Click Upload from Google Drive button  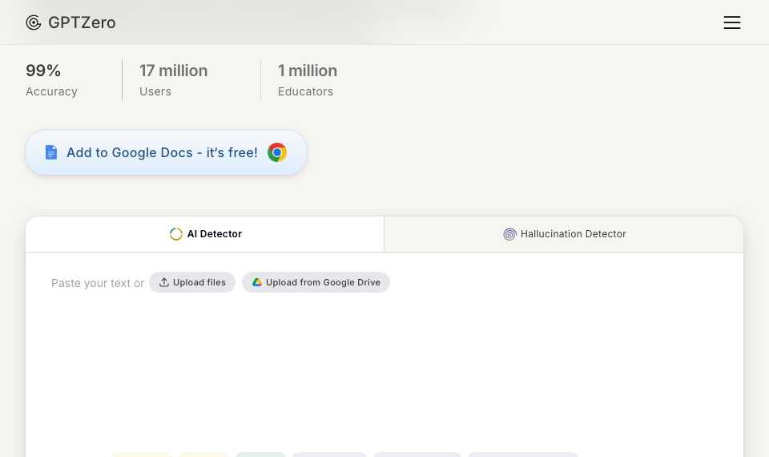(316, 282)
